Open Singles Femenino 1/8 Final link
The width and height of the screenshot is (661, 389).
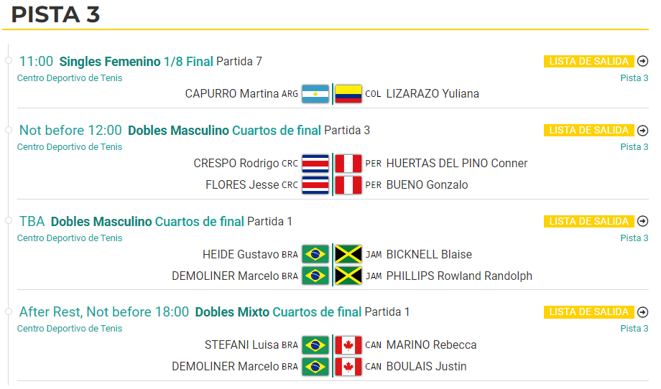[x=137, y=62]
